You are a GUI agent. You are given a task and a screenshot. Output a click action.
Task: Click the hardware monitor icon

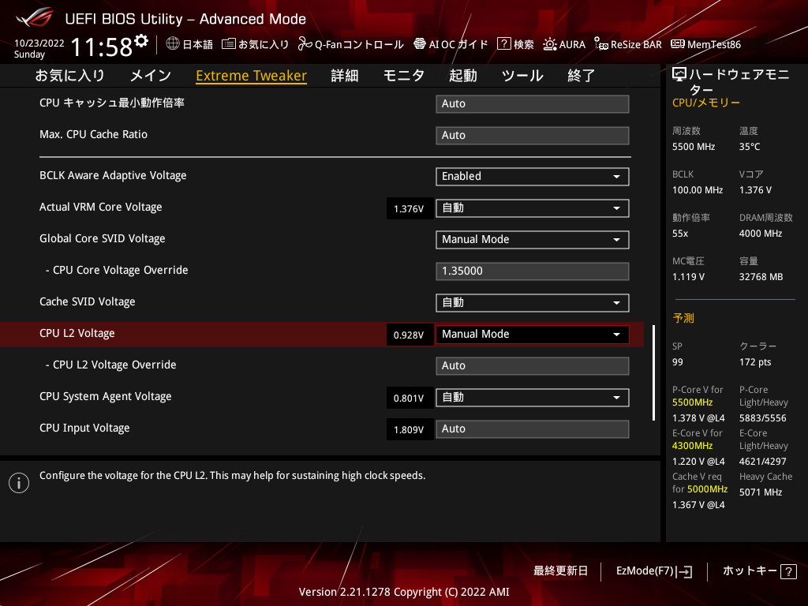point(679,75)
